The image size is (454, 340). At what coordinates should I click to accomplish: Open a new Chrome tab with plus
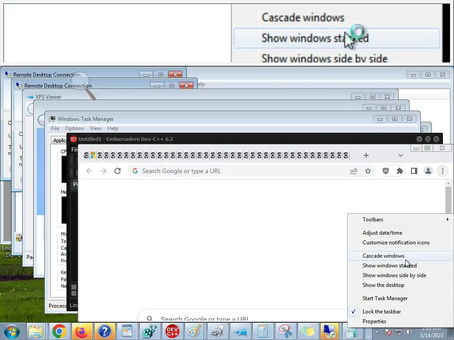coord(366,155)
